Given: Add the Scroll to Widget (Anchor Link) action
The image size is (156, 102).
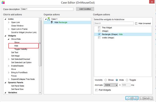Looking at the screenshot, I should [x=24, y=32].
